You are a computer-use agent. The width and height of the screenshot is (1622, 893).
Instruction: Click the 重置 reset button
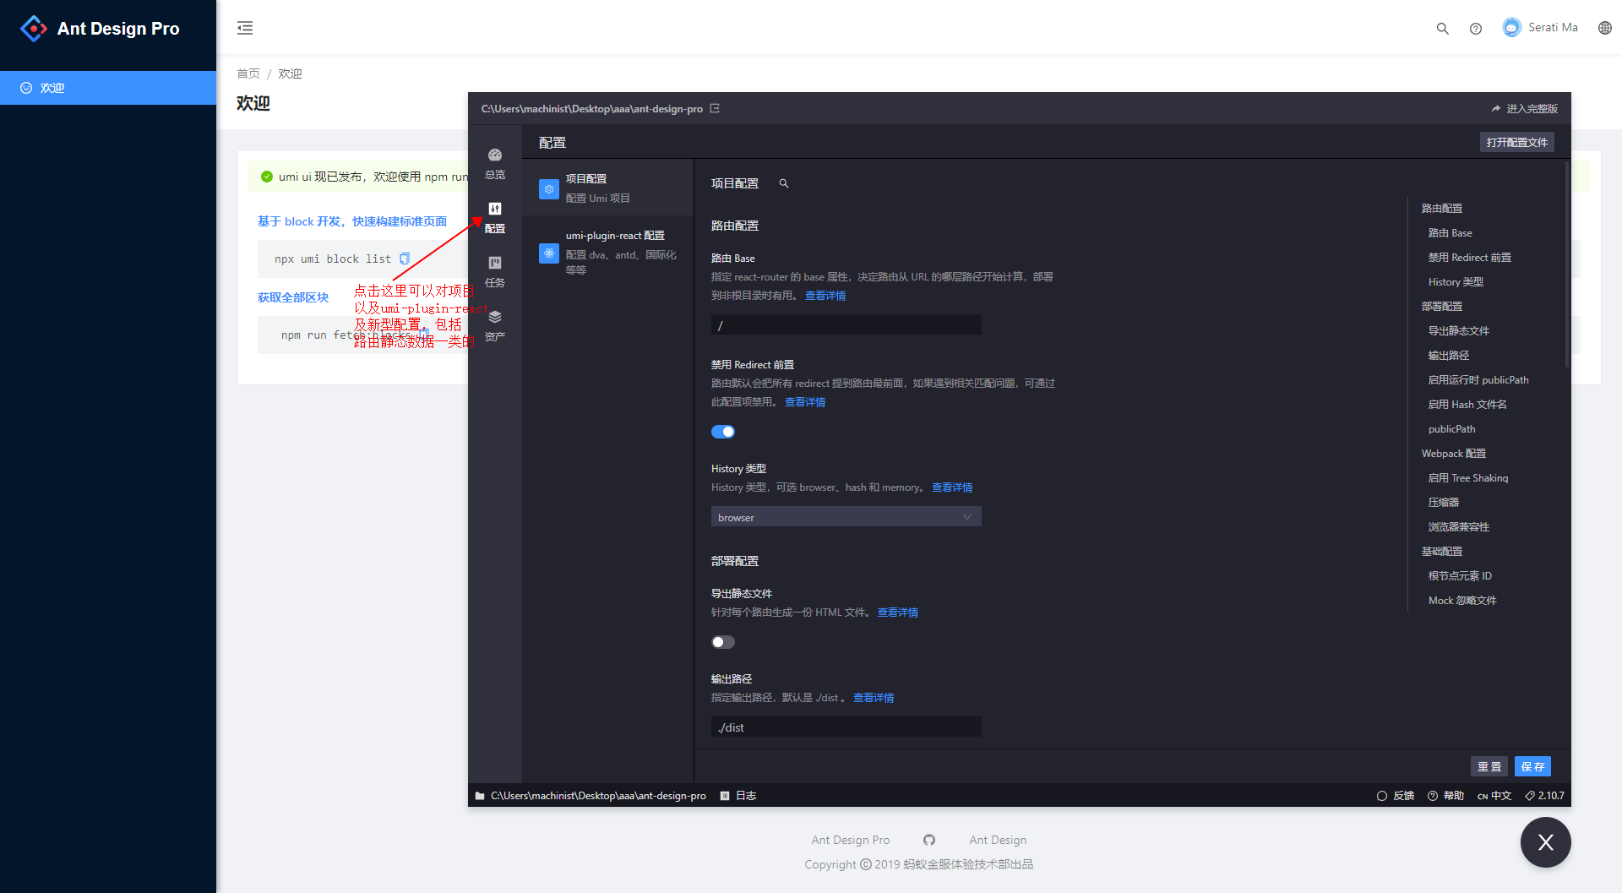click(1489, 766)
